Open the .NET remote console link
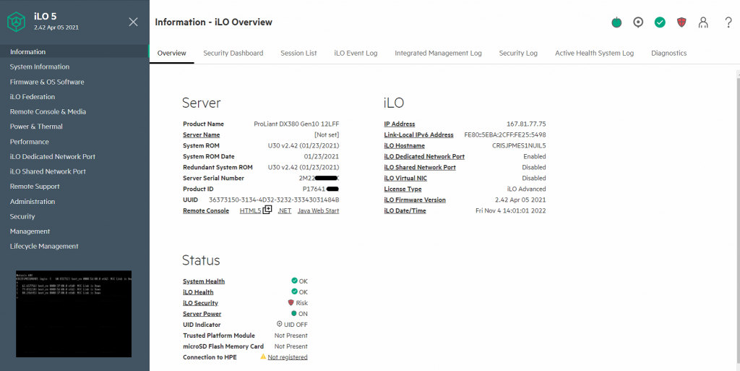This screenshot has height=371, width=740. pos(284,210)
